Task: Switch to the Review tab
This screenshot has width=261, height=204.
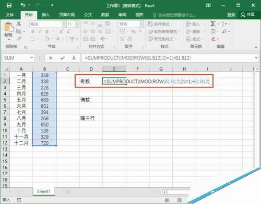Action: [x=122, y=15]
